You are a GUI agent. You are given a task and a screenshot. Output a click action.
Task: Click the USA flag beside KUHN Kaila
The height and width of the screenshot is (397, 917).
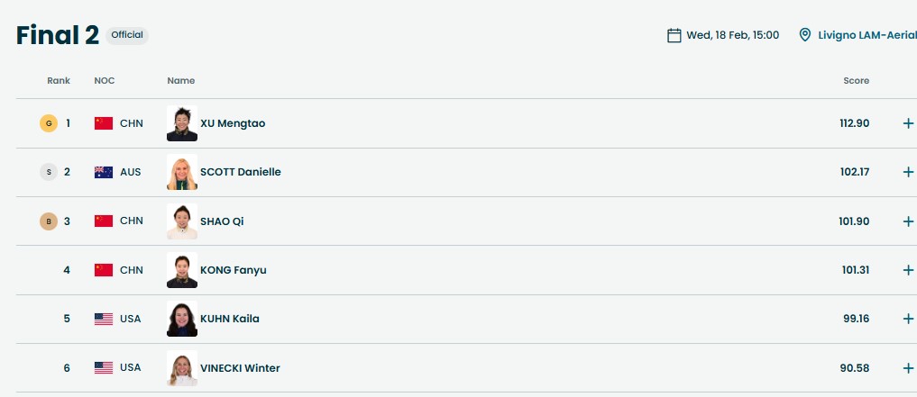click(x=104, y=319)
